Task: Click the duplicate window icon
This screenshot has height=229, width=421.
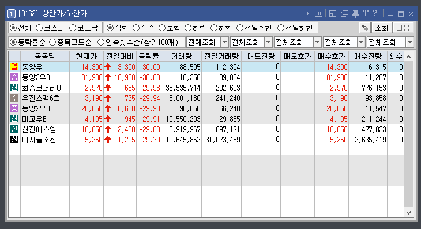Action: [x=344, y=13]
